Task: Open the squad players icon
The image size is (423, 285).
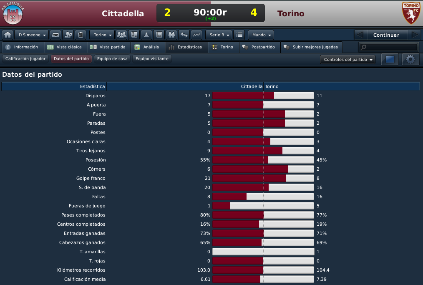Action: (x=121, y=35)
